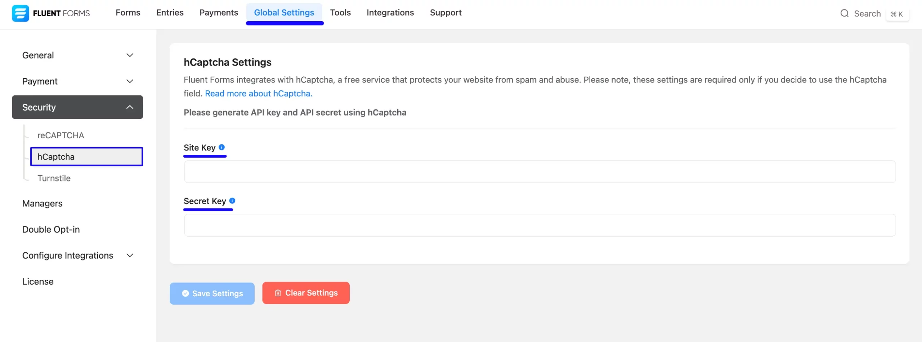
Task: Click the General sidebar label
Action: (38, 55)
